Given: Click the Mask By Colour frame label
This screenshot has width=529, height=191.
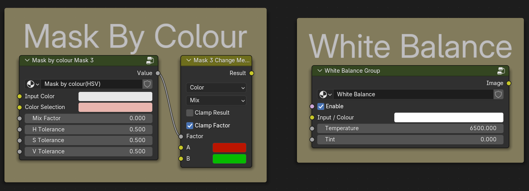Looking at the screenshot, I should coord(135,37).
